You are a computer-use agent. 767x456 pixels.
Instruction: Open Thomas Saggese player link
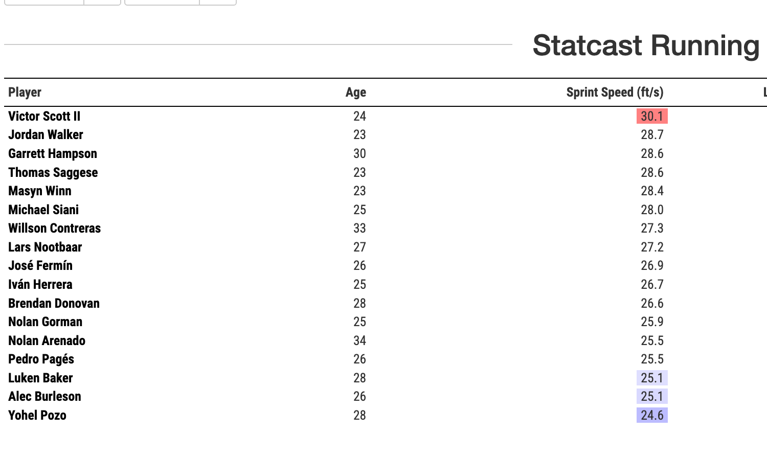[53, 172]
